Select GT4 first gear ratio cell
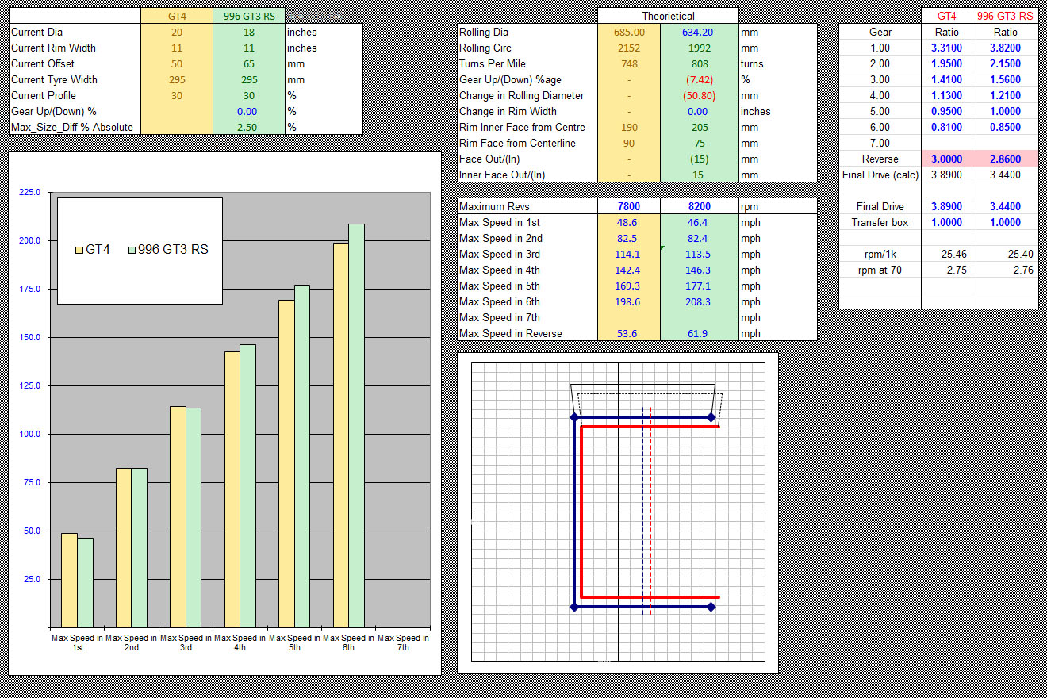This screenshot has height=698, width=1047. tap(947, 48)
